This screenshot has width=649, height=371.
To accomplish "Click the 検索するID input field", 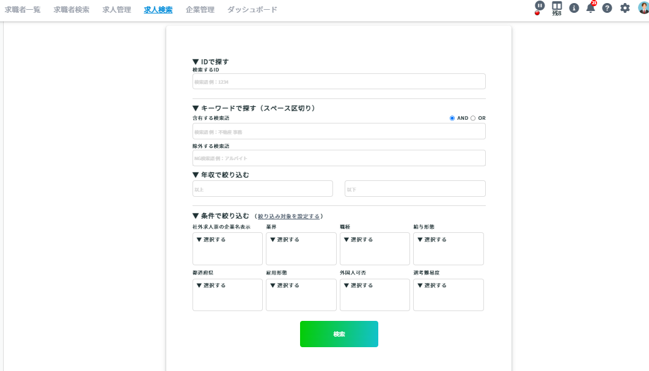I will pyautogui.click(x=339, y=81).
